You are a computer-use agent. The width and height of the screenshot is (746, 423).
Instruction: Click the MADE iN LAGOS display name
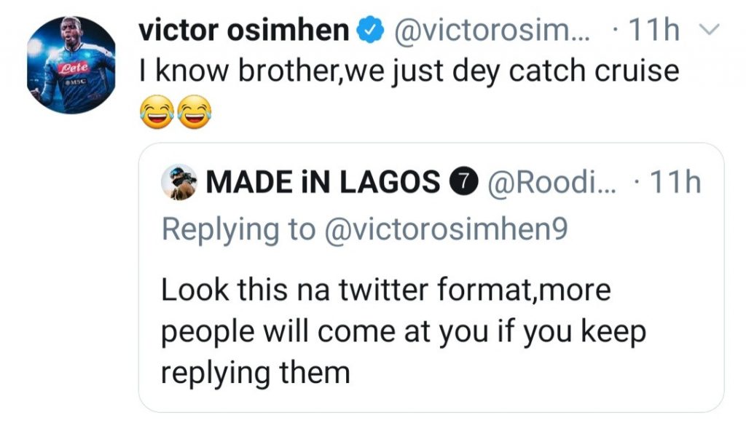(x=323, y=182)
